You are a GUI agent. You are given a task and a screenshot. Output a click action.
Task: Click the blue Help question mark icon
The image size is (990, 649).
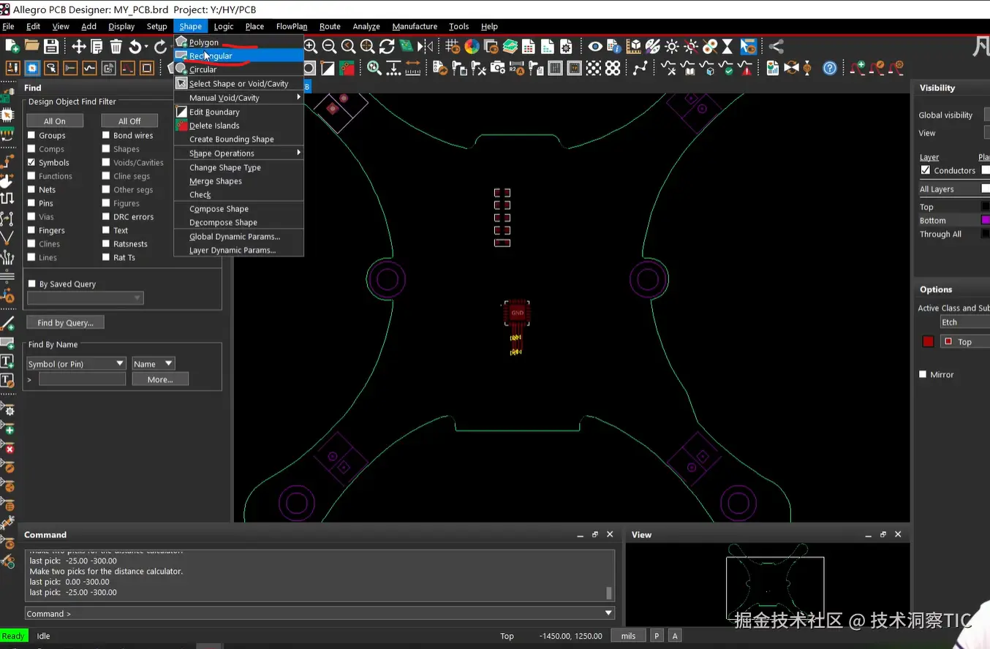[829, 68]
